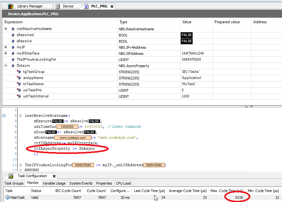Image resolution: width=282 pixels, height=202 pixels.
Task: Click the PLC_PRG document icon
Action: pos(86,6)
